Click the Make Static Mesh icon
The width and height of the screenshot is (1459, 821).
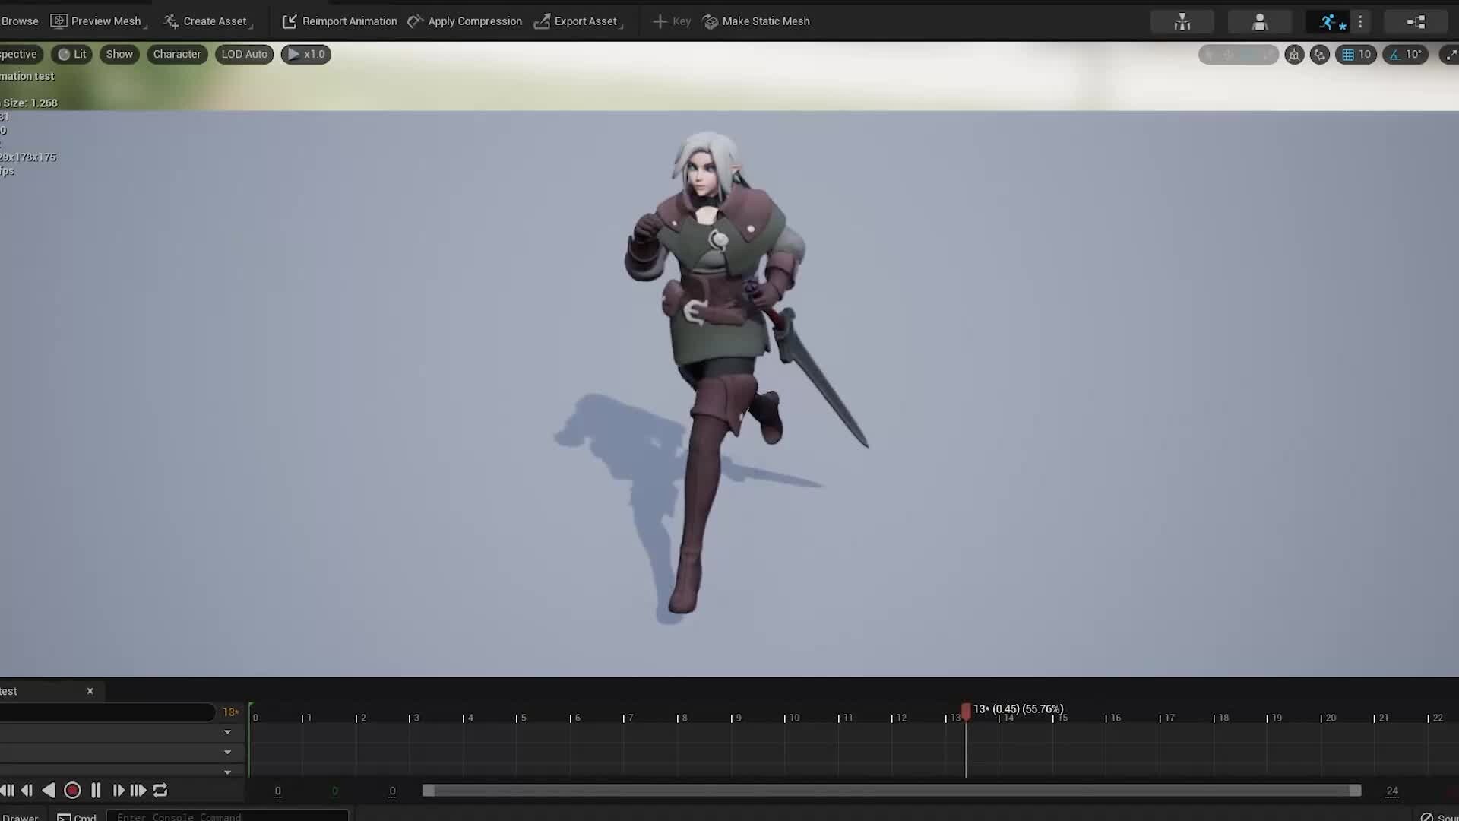point(710,21)
